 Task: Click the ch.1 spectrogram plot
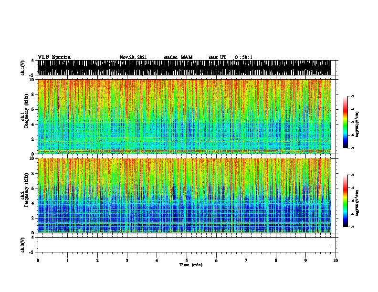[x=184, y=116]
